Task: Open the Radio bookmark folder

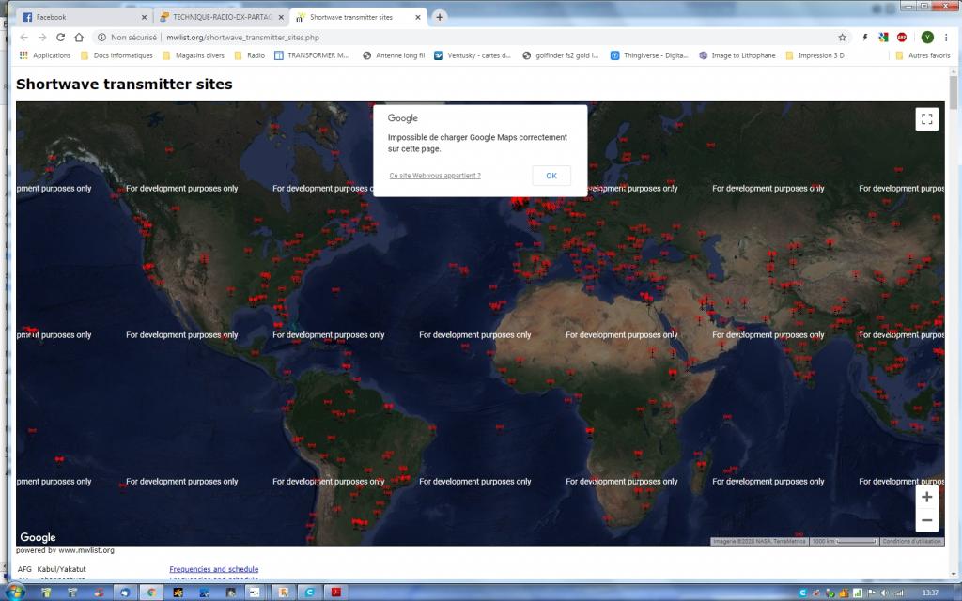Action: coord(250,55)
